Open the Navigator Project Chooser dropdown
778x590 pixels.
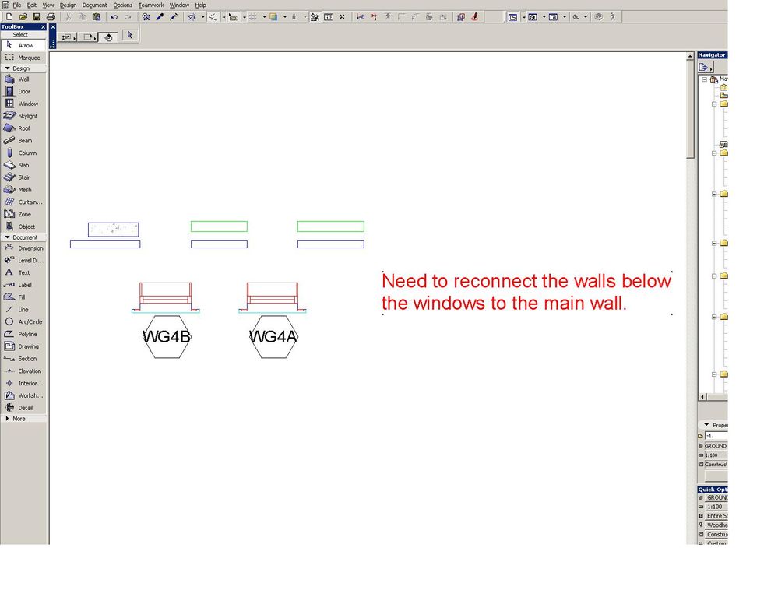(706, 68)
